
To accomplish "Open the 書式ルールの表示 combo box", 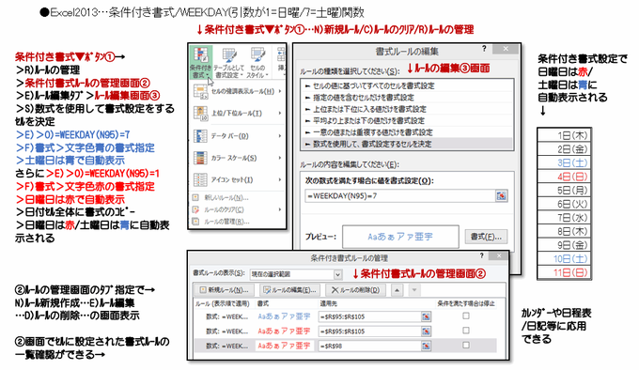I will (295, 274).
